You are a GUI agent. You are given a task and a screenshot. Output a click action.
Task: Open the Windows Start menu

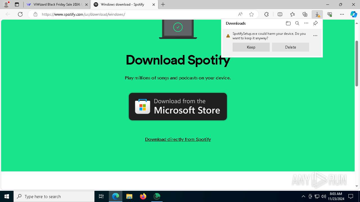pyautogui.click(x=7, y=196)
